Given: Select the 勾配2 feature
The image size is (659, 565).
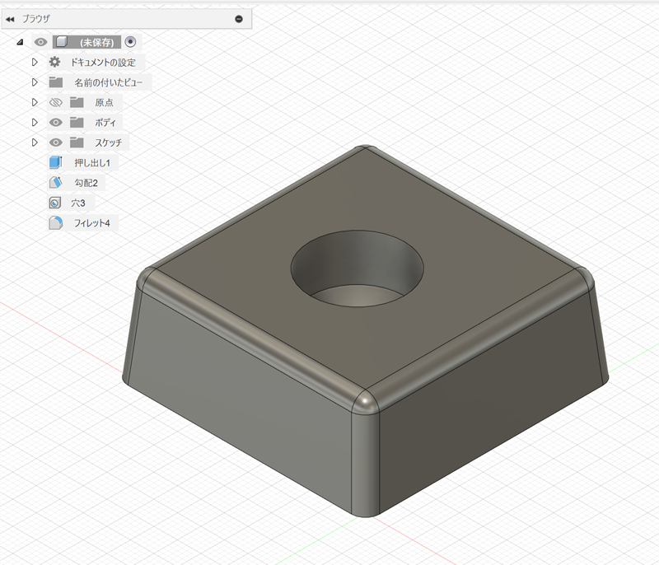Looking at the screenshot, I should tap(86, 183).
